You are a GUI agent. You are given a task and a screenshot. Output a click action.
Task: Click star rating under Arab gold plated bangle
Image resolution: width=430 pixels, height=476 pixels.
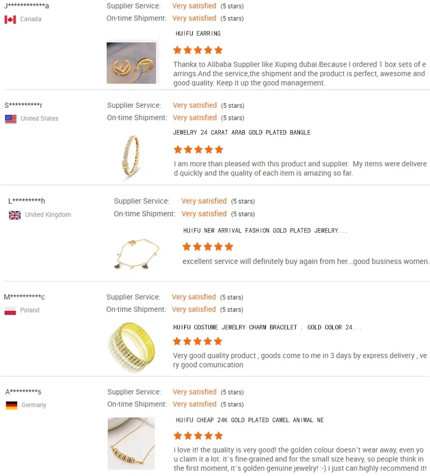click(x=198, y=150)
